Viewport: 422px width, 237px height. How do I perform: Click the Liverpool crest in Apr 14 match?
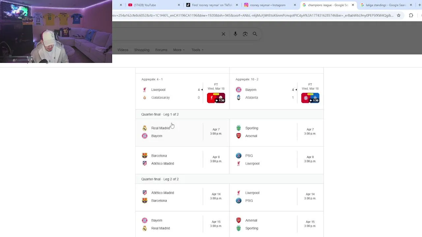click(x=239, y=193)
